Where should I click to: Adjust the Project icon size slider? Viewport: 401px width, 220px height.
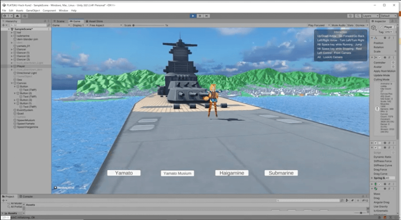(x=360, y=213)
